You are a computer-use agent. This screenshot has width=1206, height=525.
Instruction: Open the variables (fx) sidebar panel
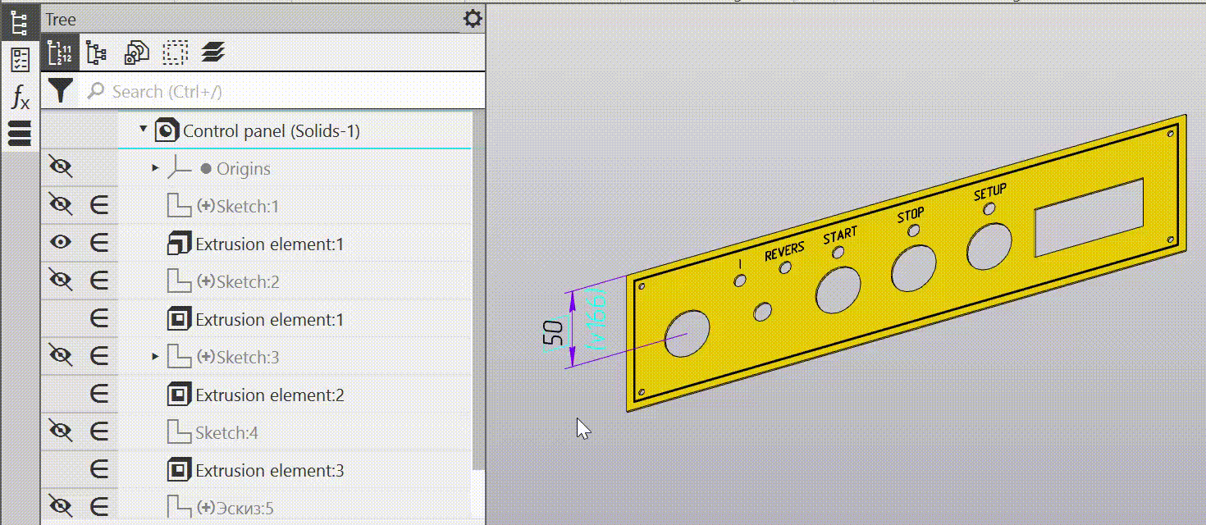(x=20, y=98)
